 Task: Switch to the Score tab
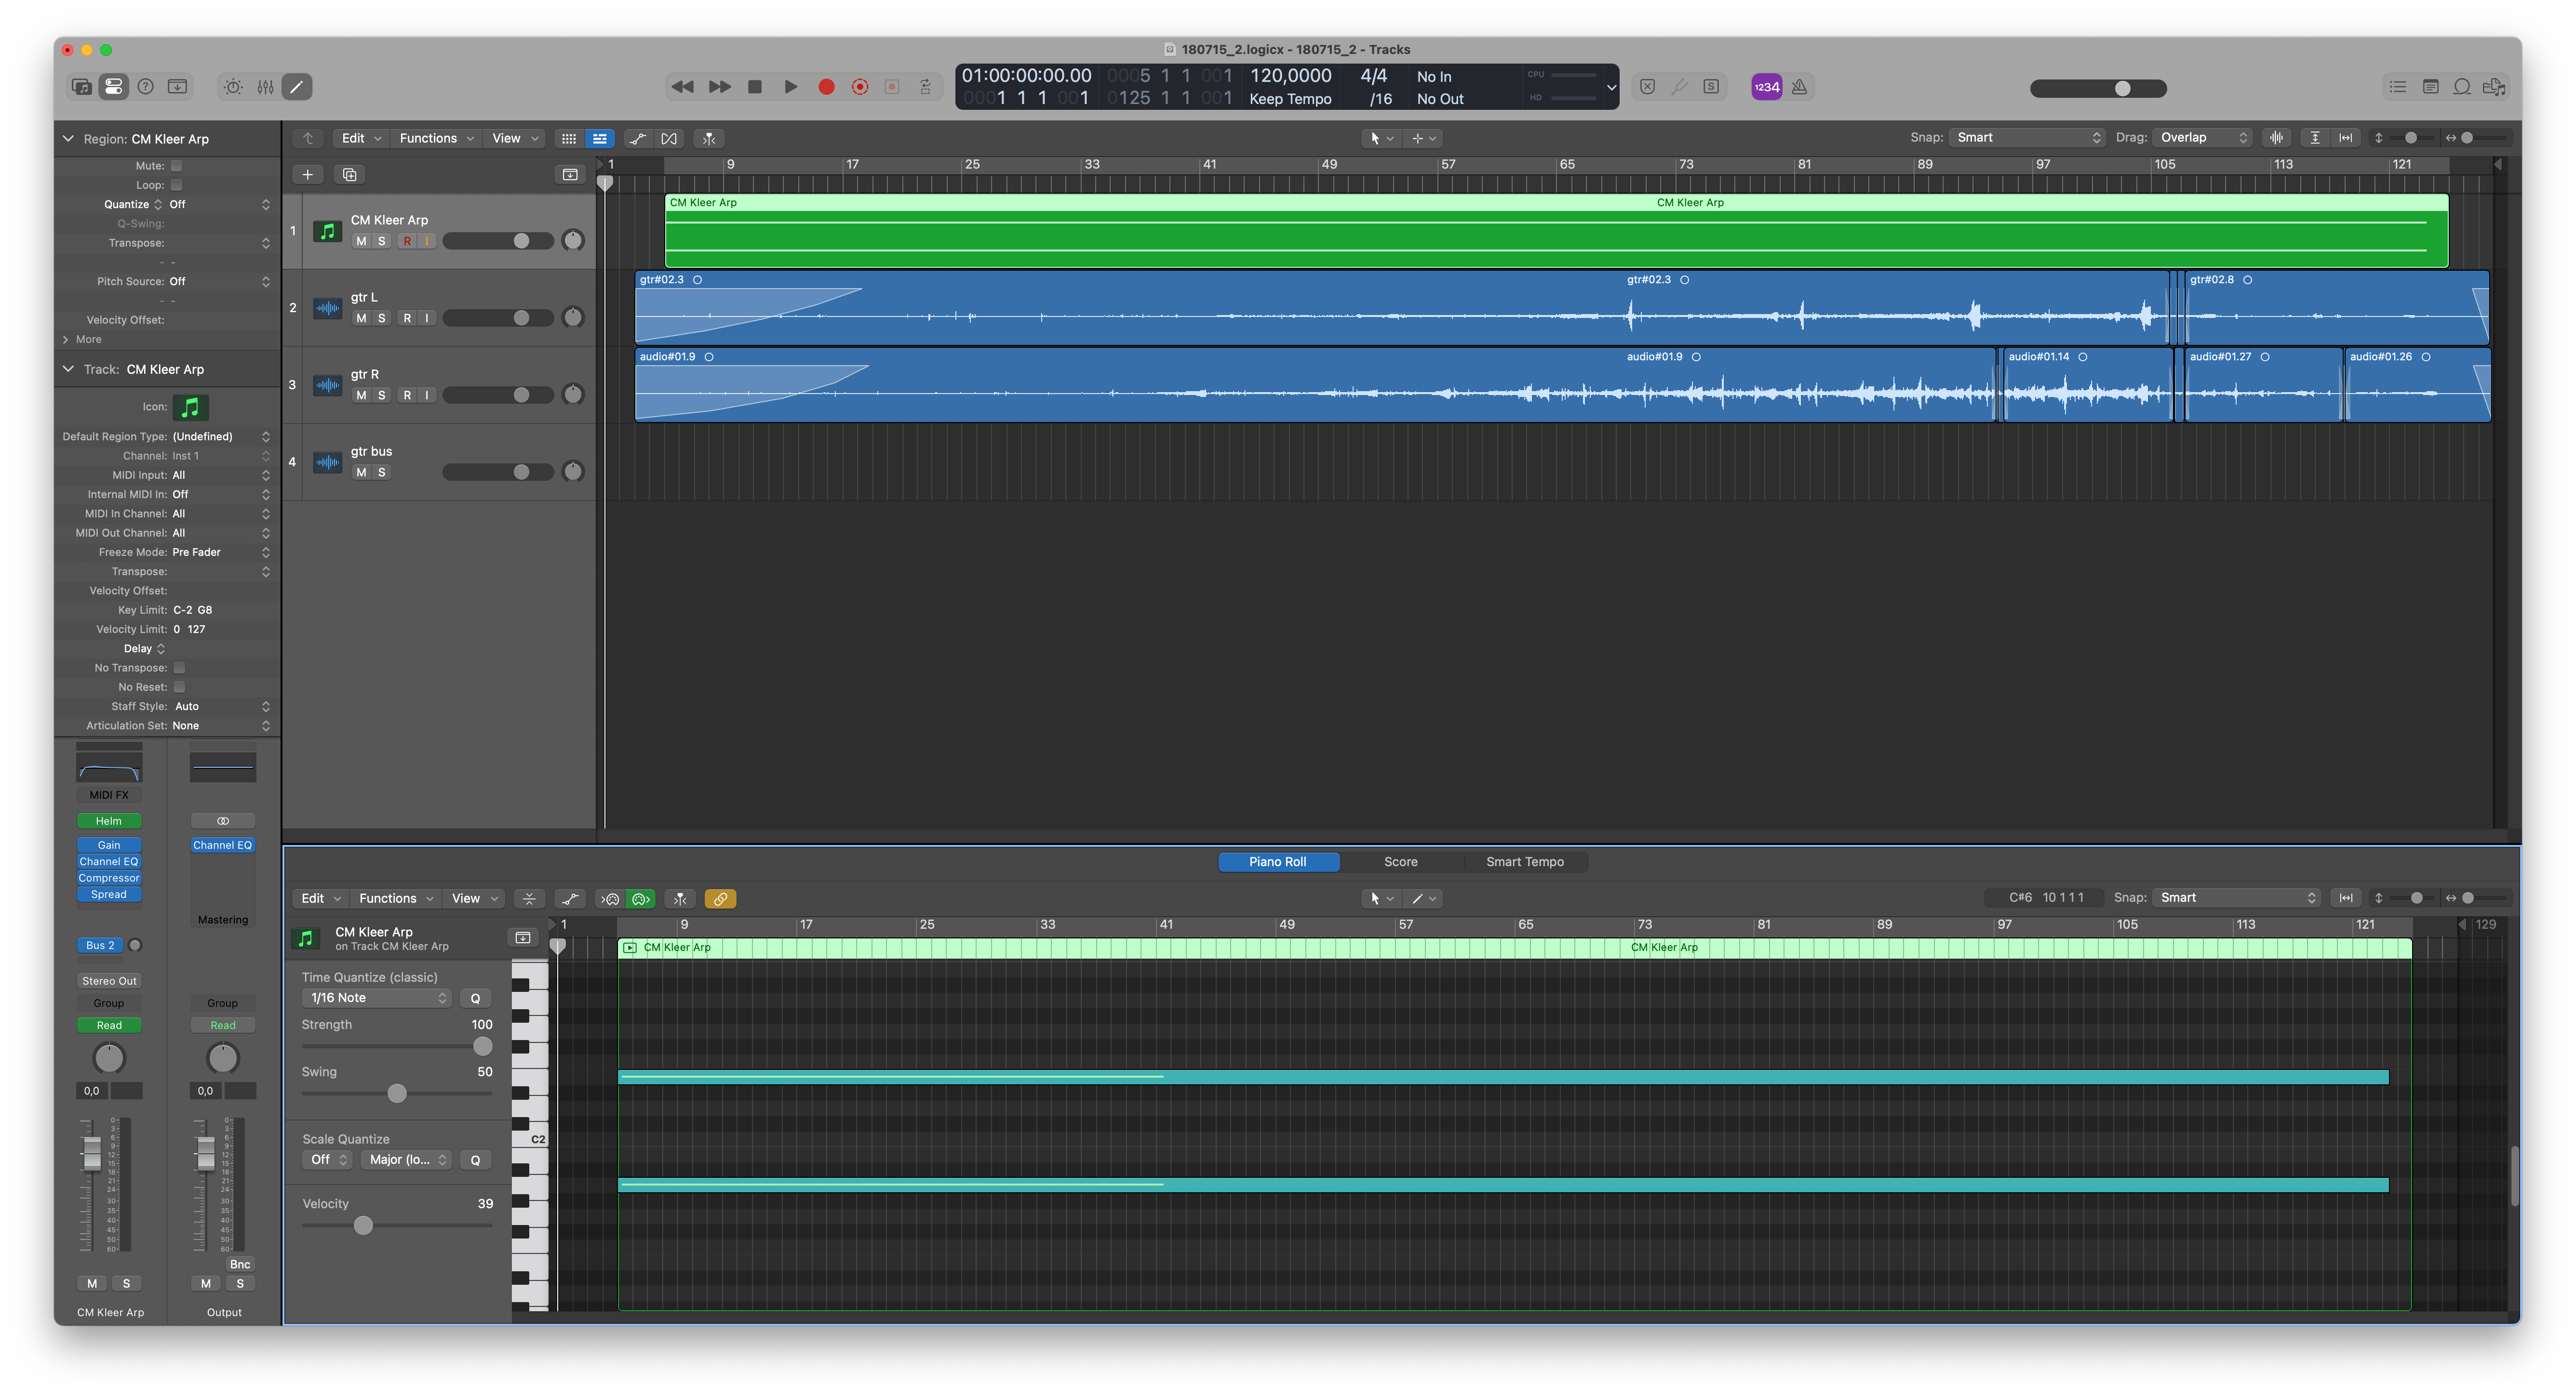(1400, 862)
